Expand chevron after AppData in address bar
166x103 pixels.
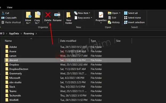coord(21,34)
